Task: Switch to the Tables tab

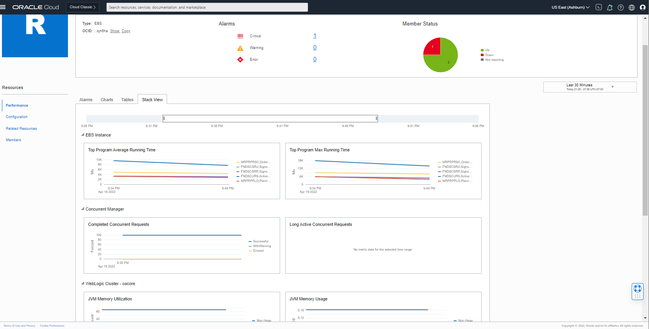Action: point(127,100)
